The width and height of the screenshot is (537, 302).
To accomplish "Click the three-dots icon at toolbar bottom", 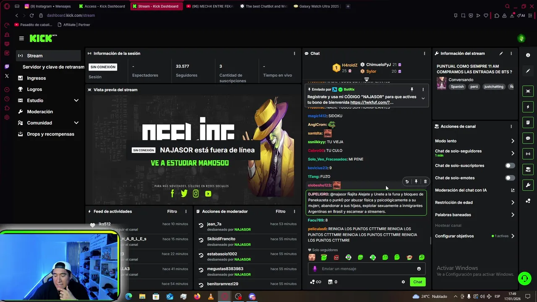I will click(x=528, y=201).
